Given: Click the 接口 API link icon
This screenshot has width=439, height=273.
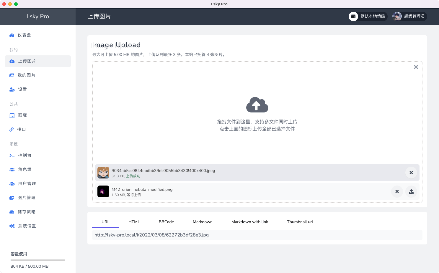Looking at the screenshot, I should coord(12,129).
